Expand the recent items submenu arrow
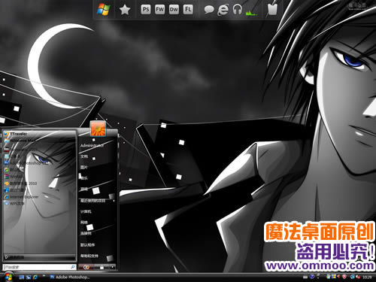 pos(114,201)
